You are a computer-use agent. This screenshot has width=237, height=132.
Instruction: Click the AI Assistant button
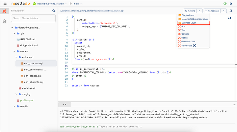click(212, 11)
